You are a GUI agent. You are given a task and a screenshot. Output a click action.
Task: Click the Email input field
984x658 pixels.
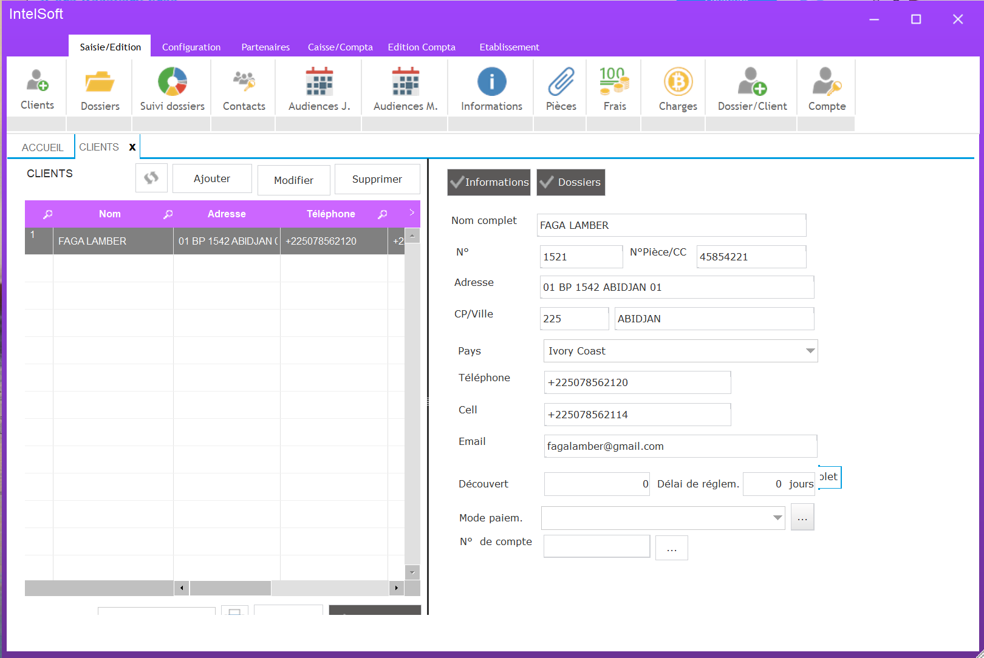point(680,446)
